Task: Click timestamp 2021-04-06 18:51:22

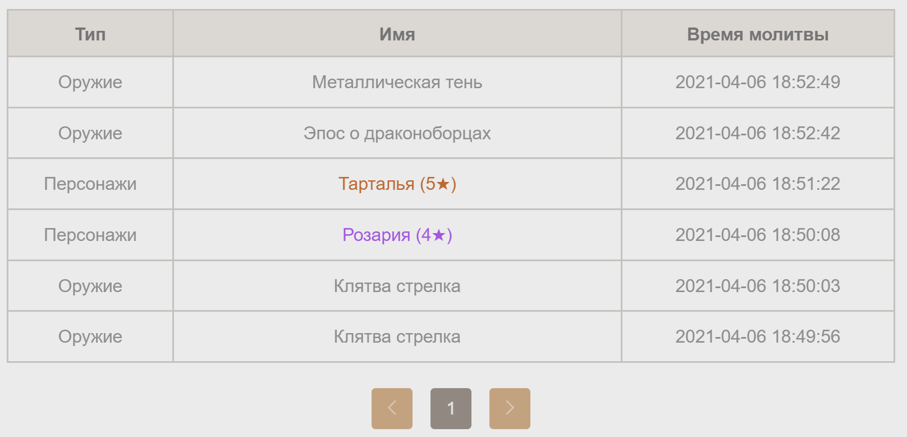Action: pos(758,184)
